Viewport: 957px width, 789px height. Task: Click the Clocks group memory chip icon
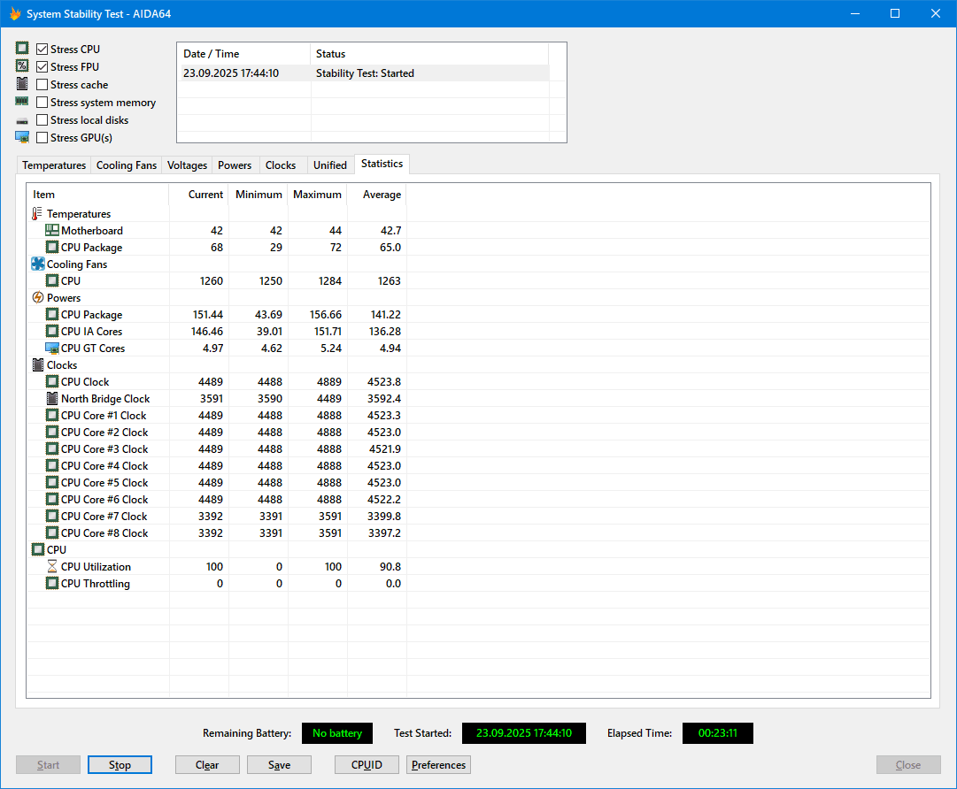[38, 365]
